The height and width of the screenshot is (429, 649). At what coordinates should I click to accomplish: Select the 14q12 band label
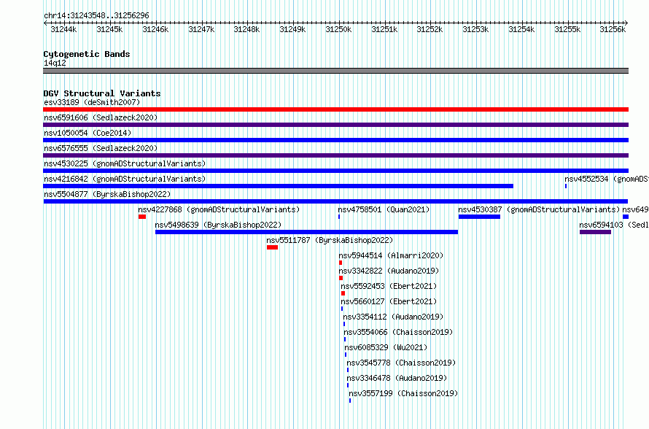click(x=55, y=63)
